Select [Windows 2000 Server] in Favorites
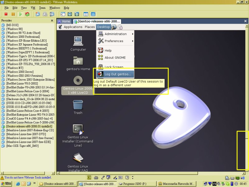This screenshot has height=187, width=249. [20, 72]
